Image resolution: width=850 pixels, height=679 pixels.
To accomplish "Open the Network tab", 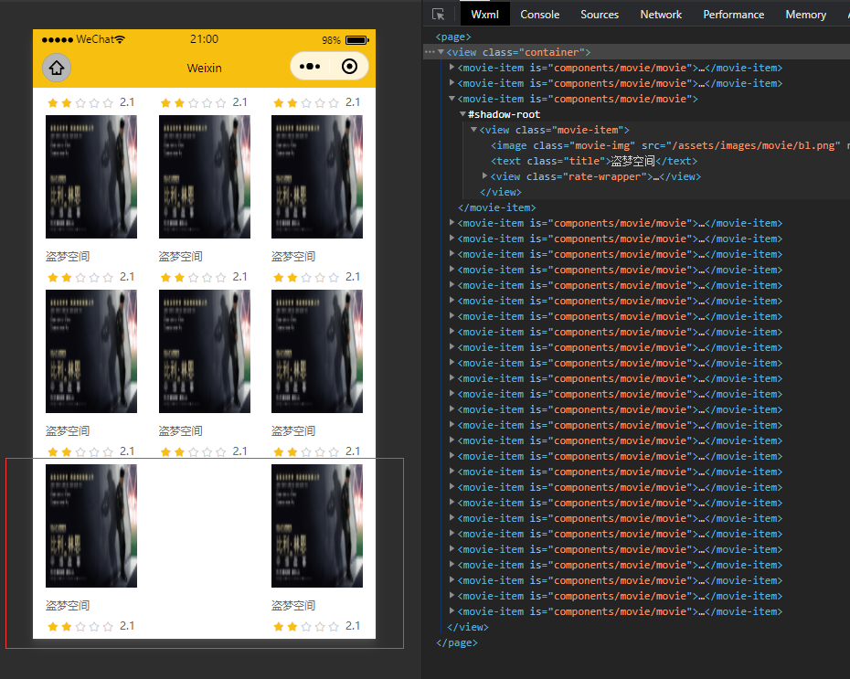I will pyautogui.click(x=660, y=15).
